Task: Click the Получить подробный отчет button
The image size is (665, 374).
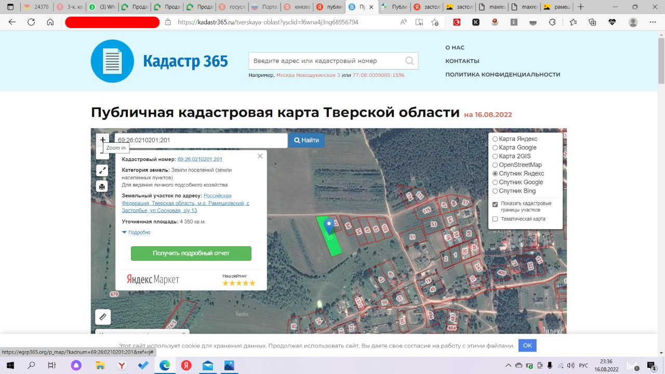Action: (191, 253)
